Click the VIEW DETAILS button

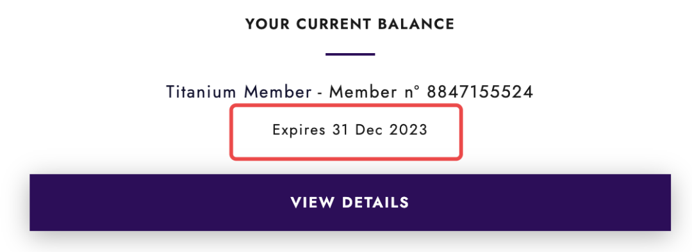[350, 202]
